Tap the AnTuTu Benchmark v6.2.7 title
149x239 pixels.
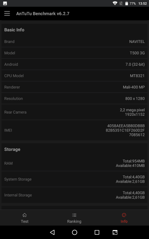43,13
